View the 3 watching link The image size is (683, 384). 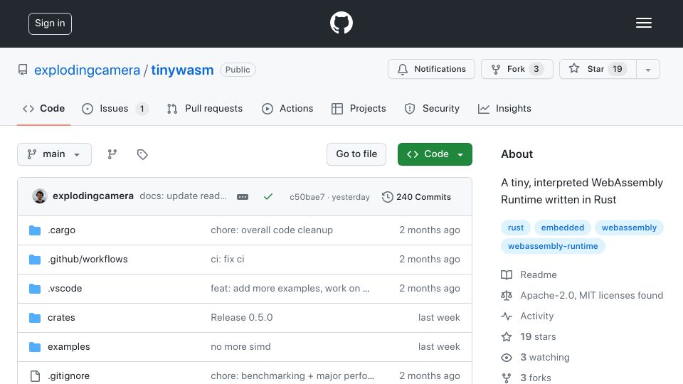tap(545, 358)
